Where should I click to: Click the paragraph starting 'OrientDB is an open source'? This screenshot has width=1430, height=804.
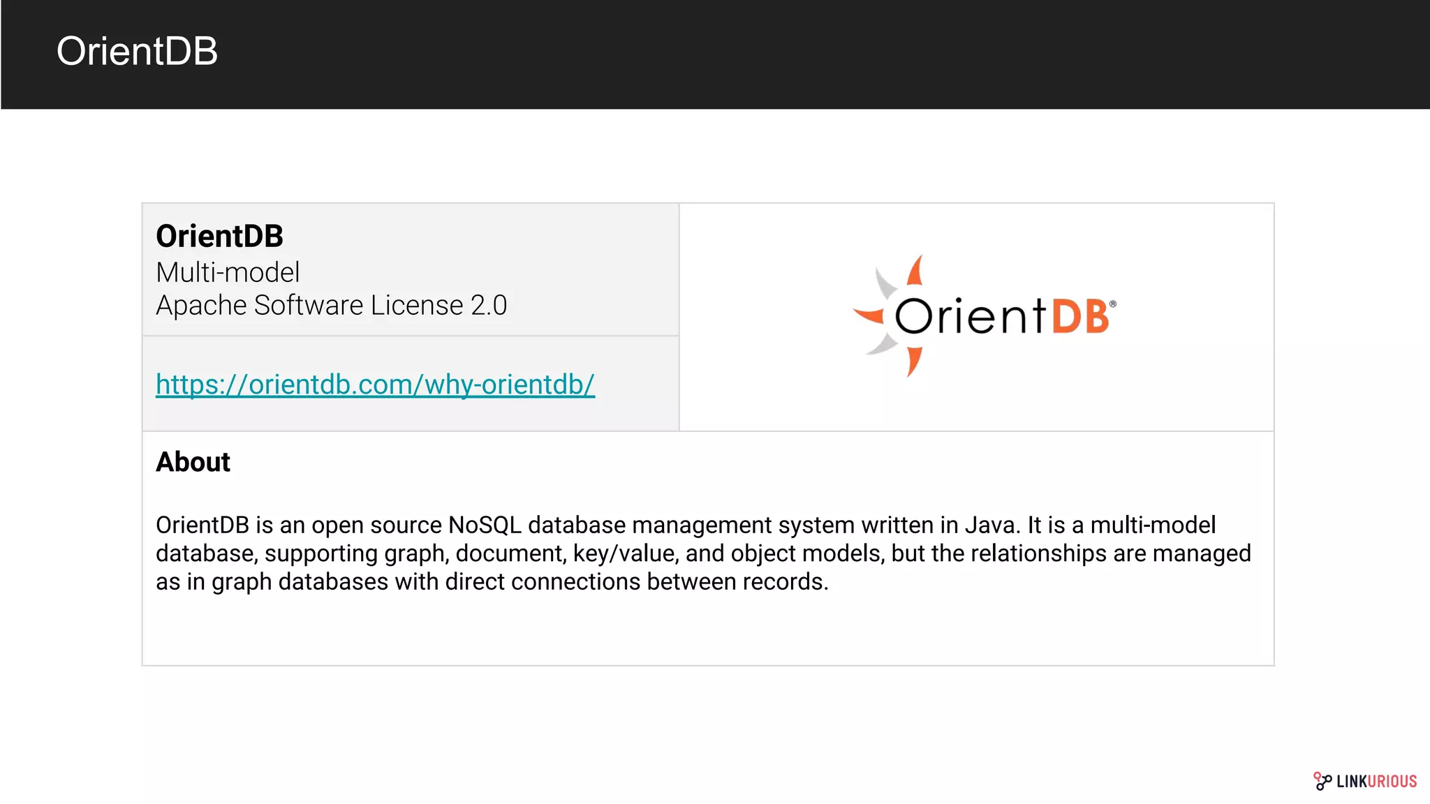tap(703, 553)
